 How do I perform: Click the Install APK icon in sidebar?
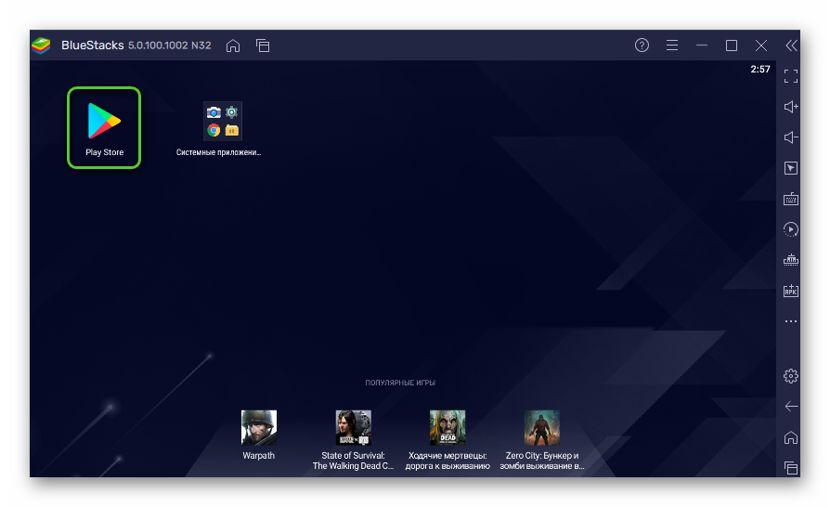tap(791, 291)
